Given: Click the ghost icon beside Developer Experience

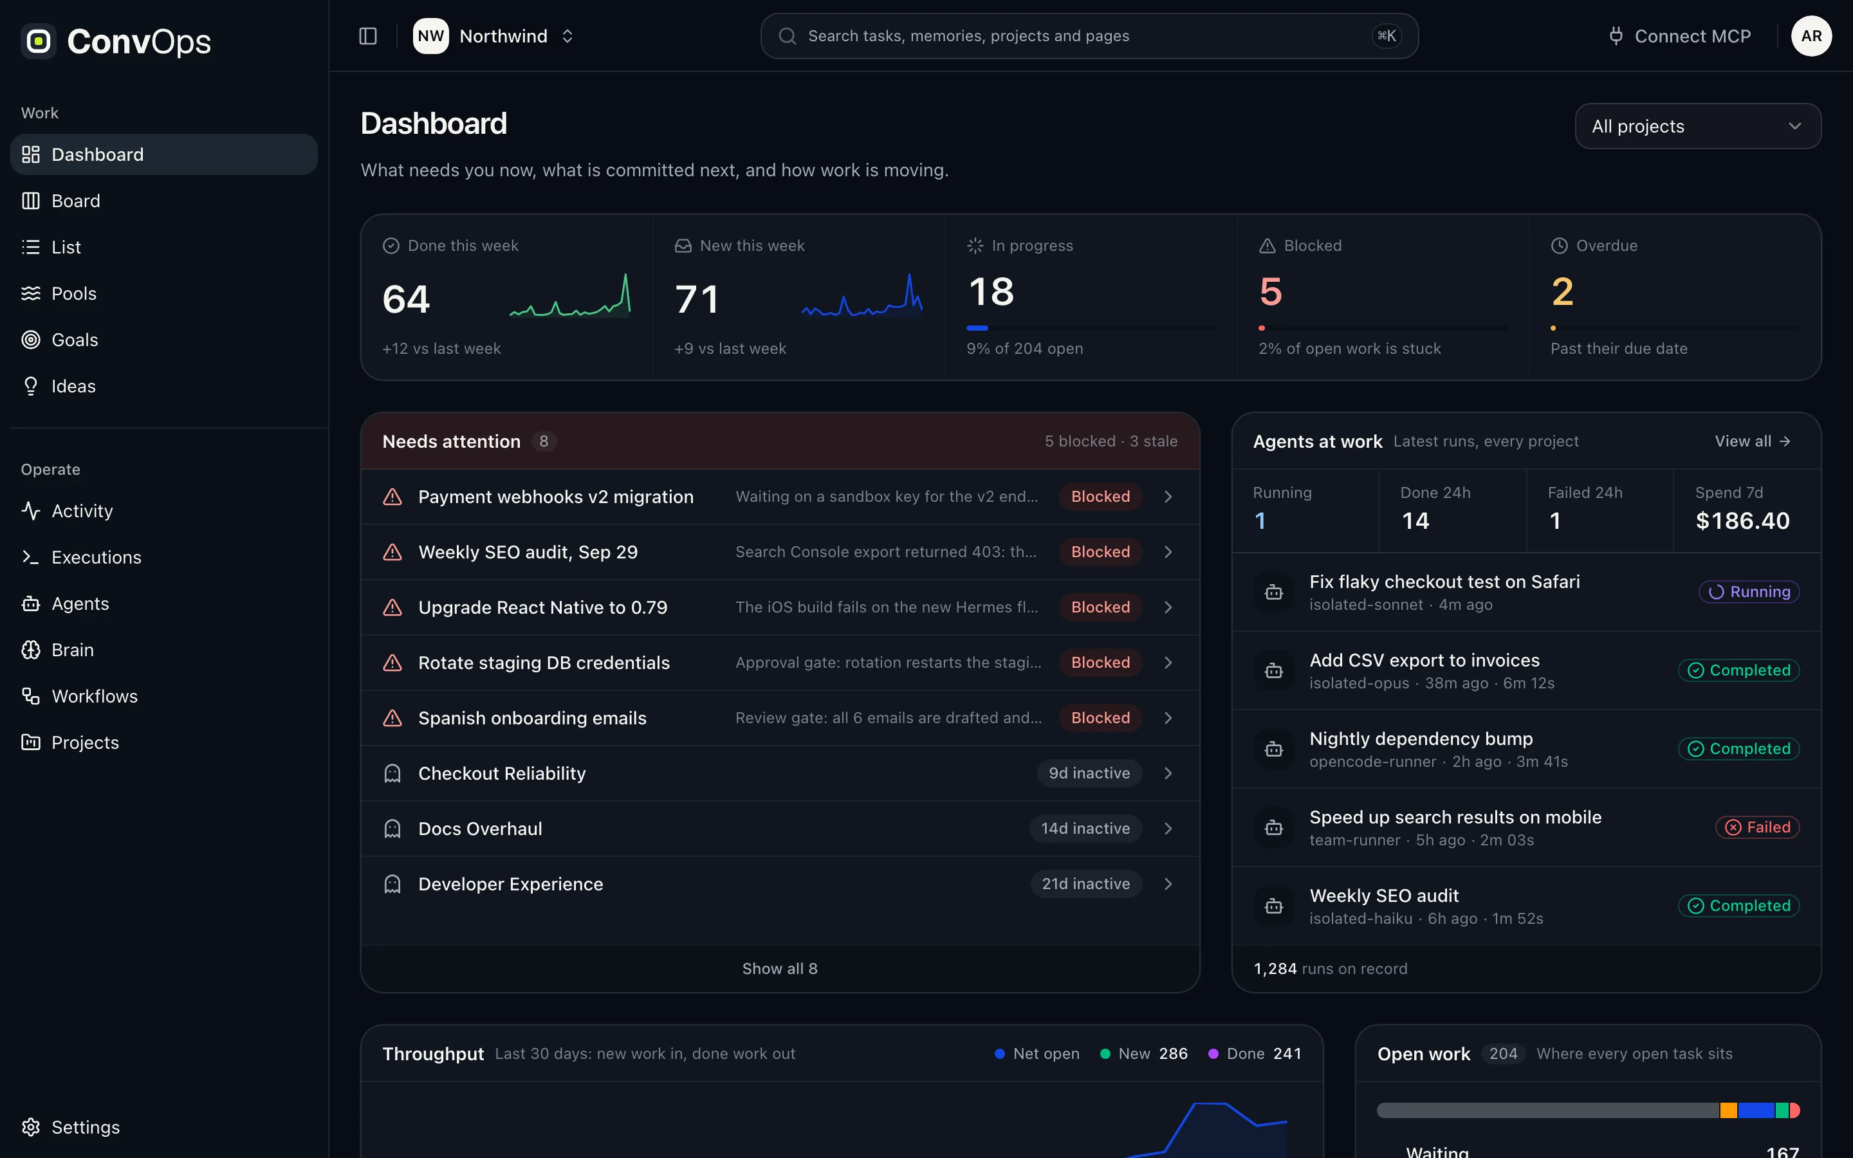Looking at the screenshot, I should (x=392, y=884).
